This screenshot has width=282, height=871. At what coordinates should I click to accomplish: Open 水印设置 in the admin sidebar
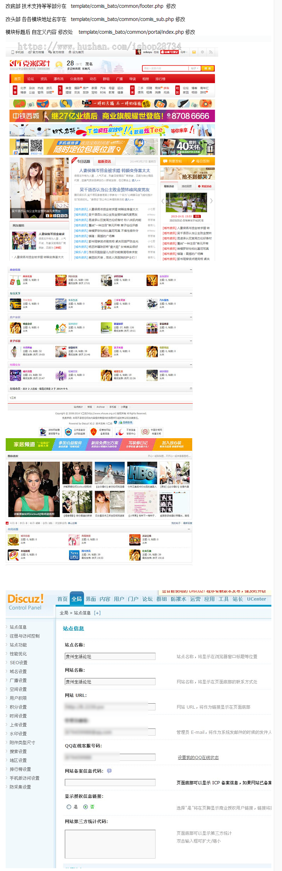(x=18, y=733)
